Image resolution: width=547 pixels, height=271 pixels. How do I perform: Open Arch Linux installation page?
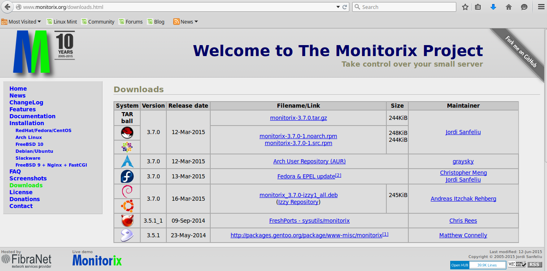[28, 137]
